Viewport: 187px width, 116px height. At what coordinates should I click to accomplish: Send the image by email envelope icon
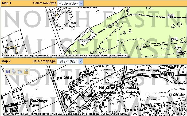pos(20,72)
